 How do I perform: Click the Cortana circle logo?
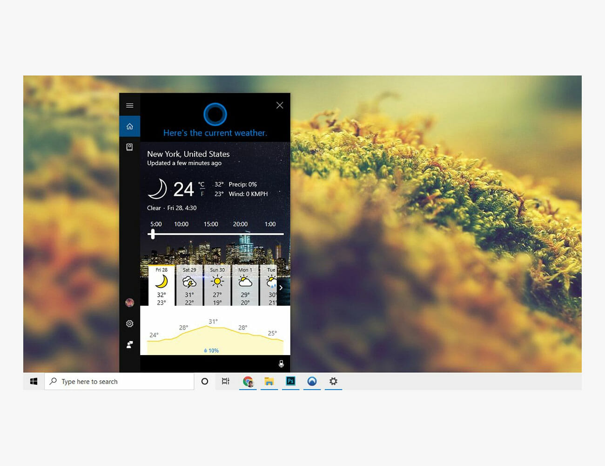tap(215, 114)
